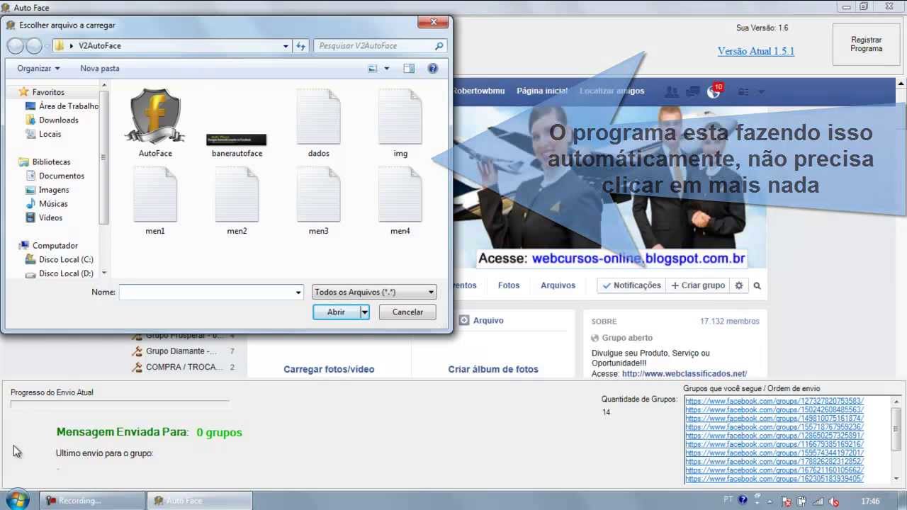Click the Cancelar button
Screen dimensions: 907x510
point(407,312)
